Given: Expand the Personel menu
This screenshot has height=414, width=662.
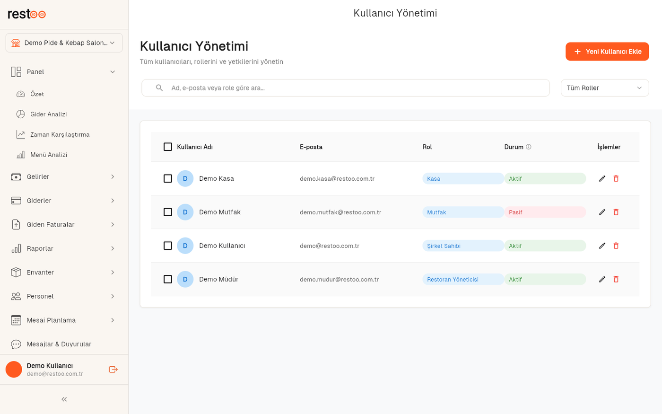Looking at the screenshot, I should pyautogui.click(x=64, y=296).
